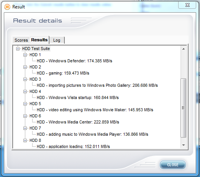Screen dimensions: 200x177
Task: Select the HDD 5 label
Action: [x=35, y=104]
